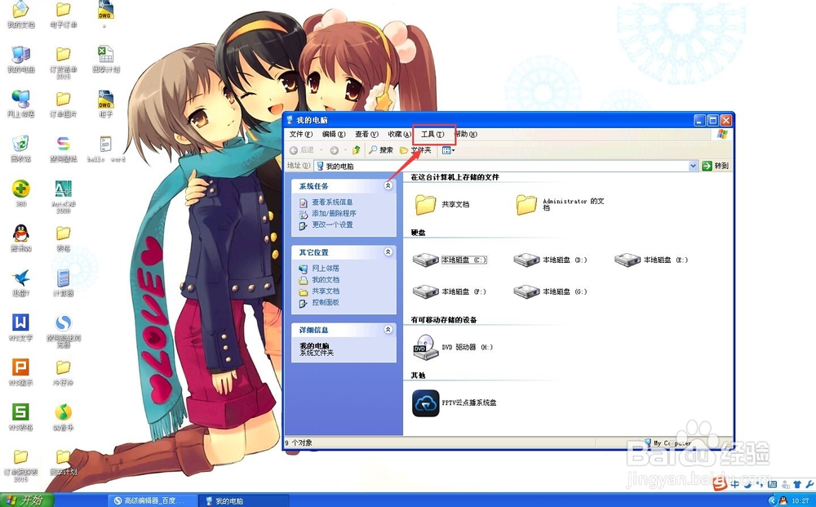Image resolution: width=816 pixels, height=507 pixels.
Task: Select the DVD 驱动器 (H:) icon
Action: [x=426, y=347]
